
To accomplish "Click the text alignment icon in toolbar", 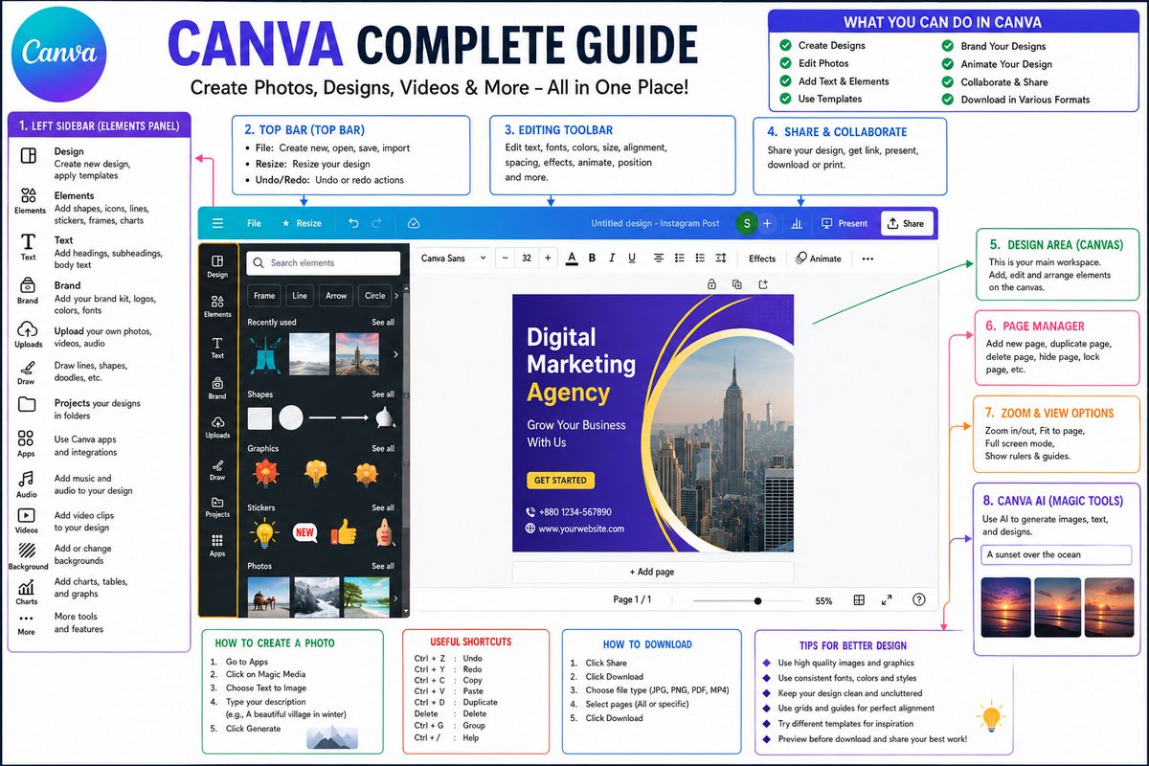I will (659, 259).
